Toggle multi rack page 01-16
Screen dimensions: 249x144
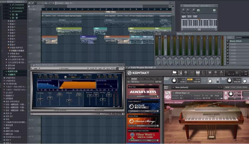point(227,87)
